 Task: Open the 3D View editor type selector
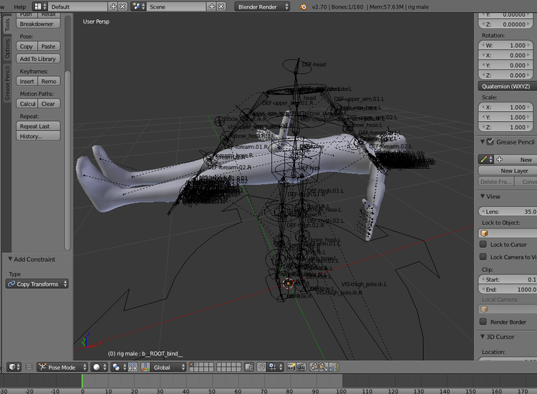tap(14, 367)
